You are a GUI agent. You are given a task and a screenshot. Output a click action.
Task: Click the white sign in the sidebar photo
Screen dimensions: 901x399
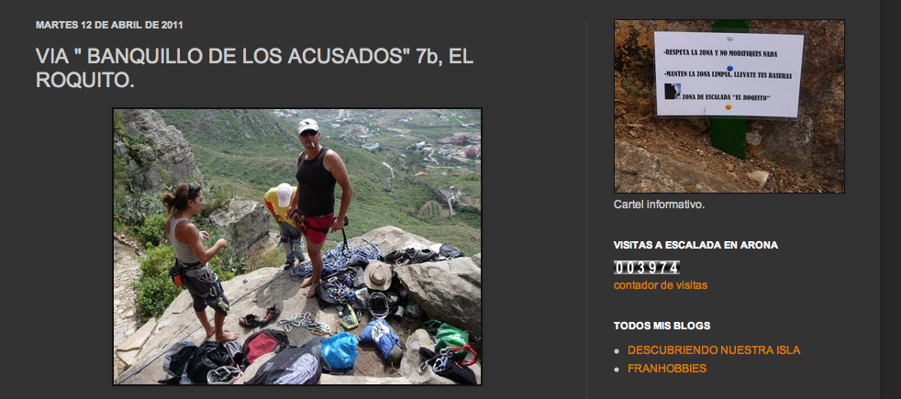[729, 74]
